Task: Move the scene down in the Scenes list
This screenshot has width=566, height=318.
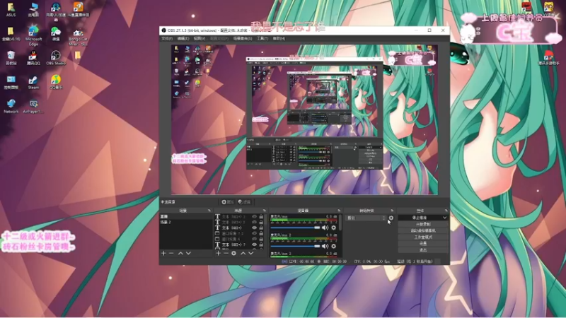Action: click(188, 254)
